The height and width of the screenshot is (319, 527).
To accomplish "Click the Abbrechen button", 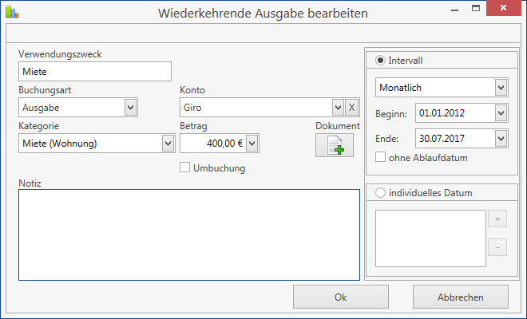I will pyautogui.click(x=461, y=297).
